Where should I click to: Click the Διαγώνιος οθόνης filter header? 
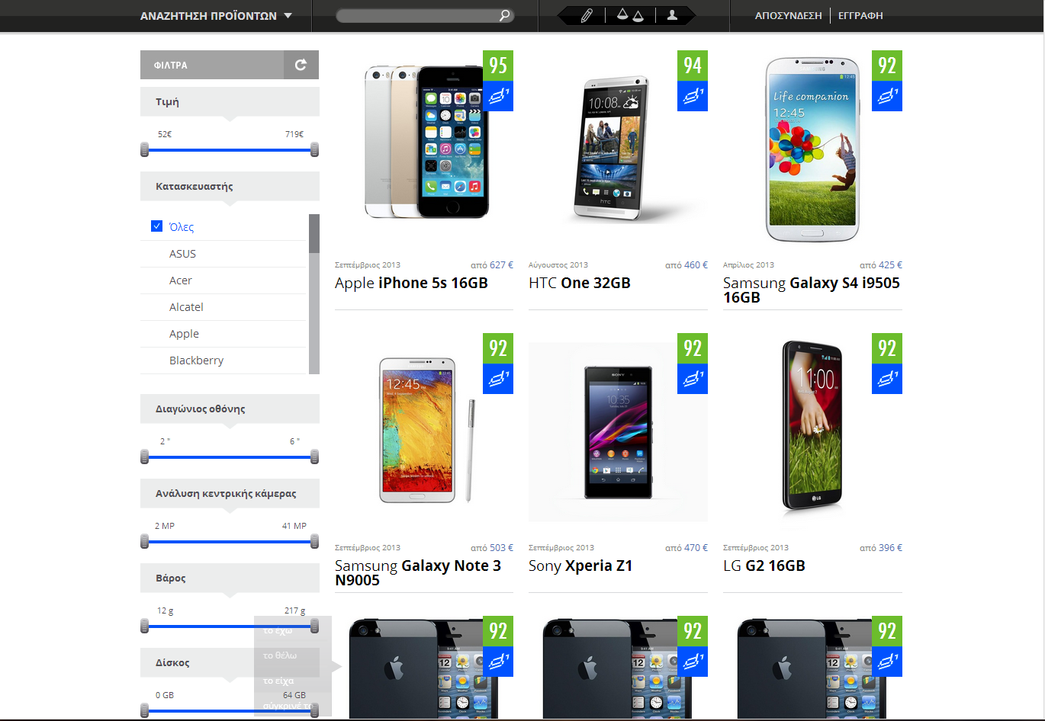tap(230, 409)
